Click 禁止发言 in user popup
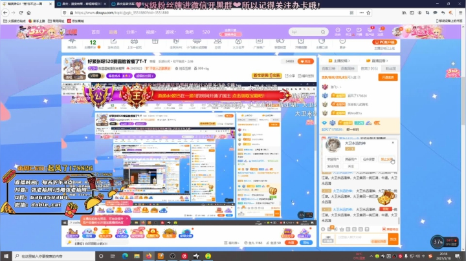 pos(386,160)
